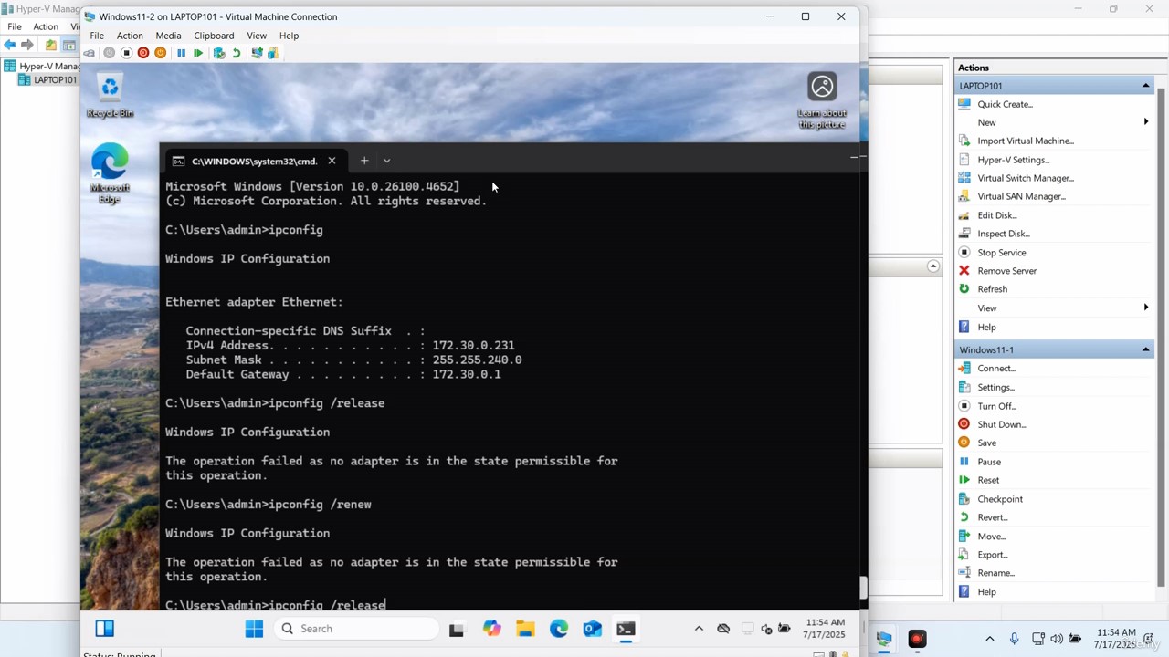Open Outlook from the VM taskbar
Image resolution: width=1169 pixels, height=657 pixels.
(592, 629)
